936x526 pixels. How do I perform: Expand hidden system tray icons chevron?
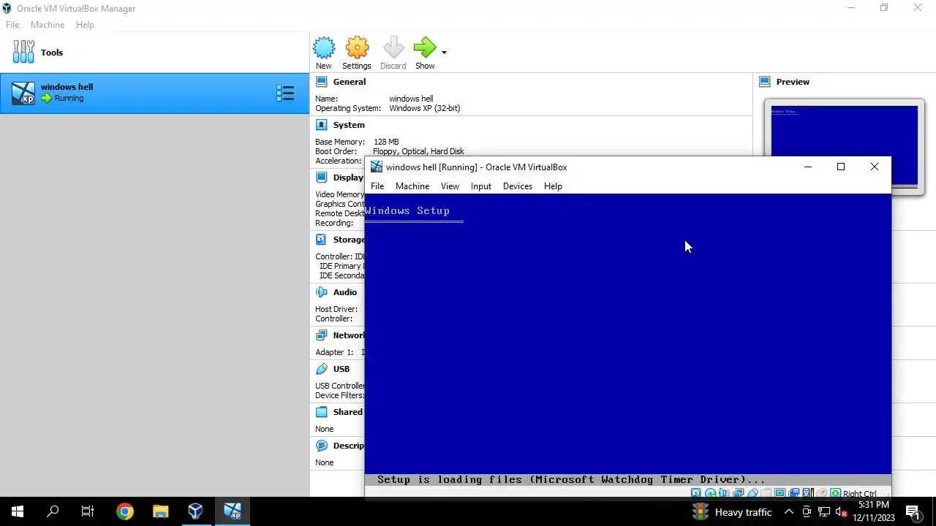(x=789, y=512)
